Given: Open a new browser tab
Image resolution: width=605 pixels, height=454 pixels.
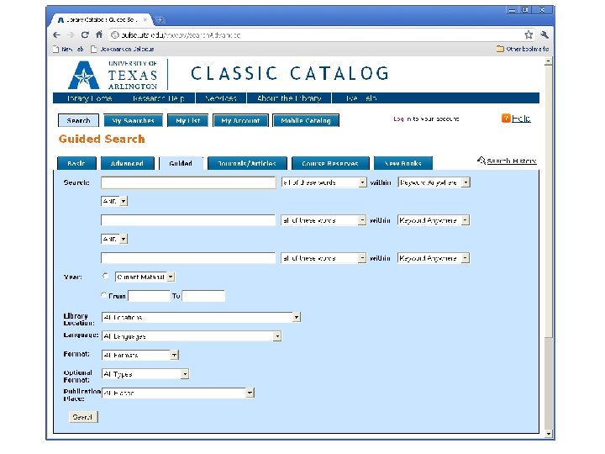Looking at the screenshot, I should 160,19.
